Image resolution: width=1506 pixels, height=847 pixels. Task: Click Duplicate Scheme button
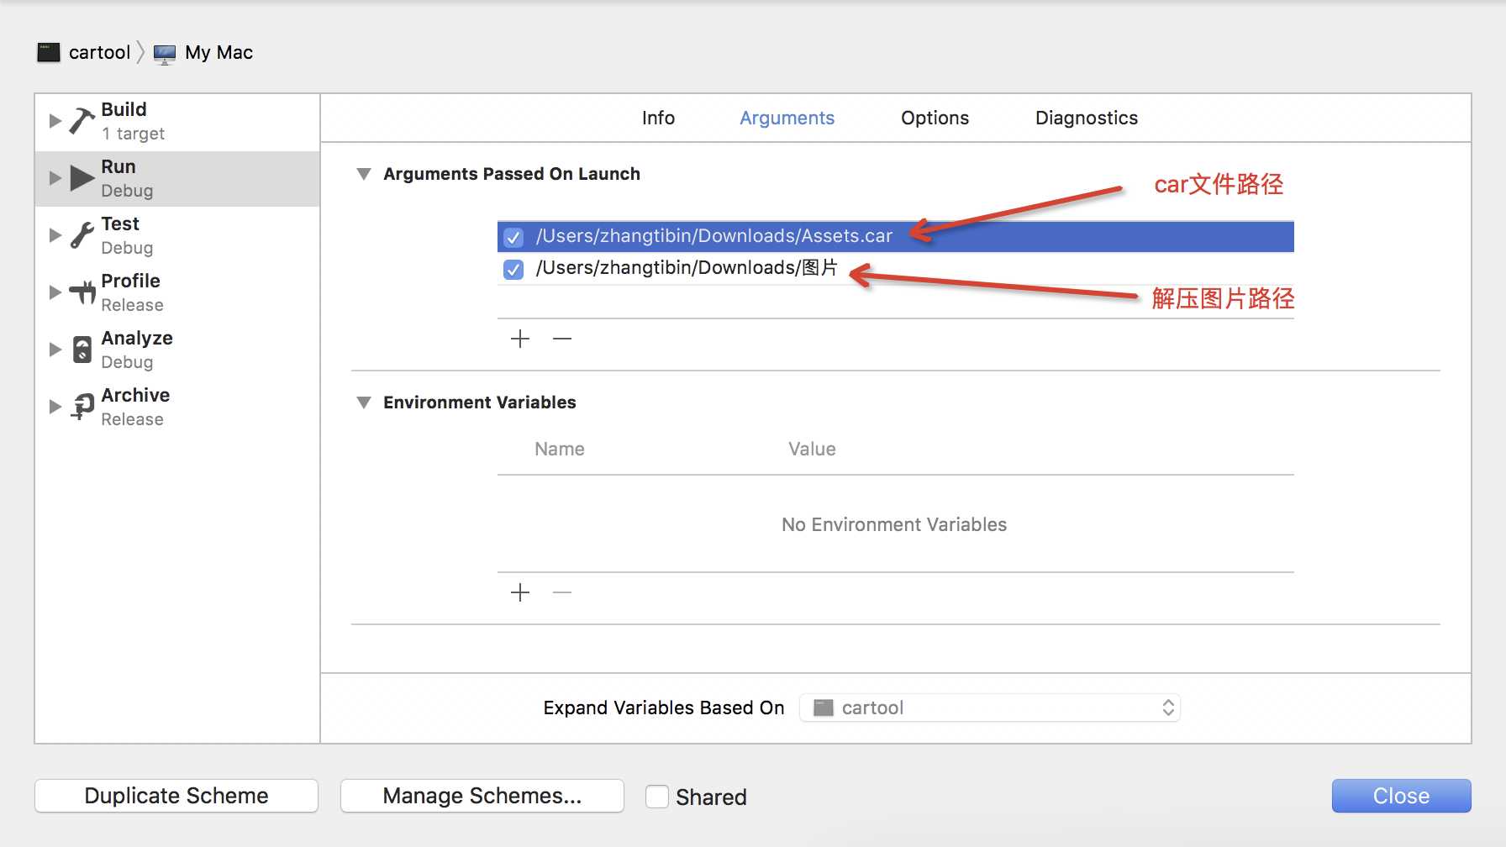click(x=176, y=796)
